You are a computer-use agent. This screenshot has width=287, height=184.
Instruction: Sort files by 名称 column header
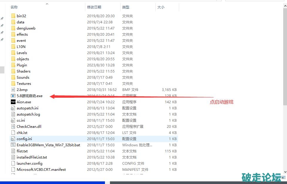pyautogui.click(x=14, y=7)
